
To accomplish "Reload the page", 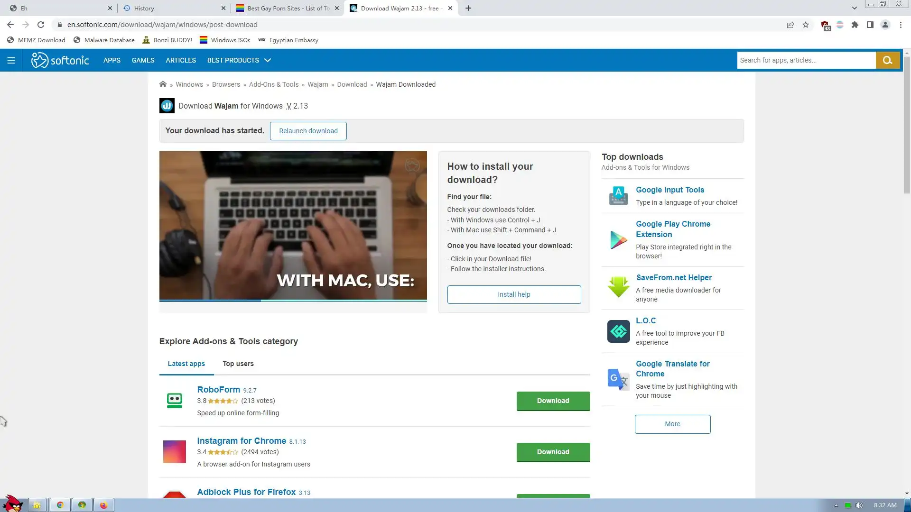I will 41,25.
